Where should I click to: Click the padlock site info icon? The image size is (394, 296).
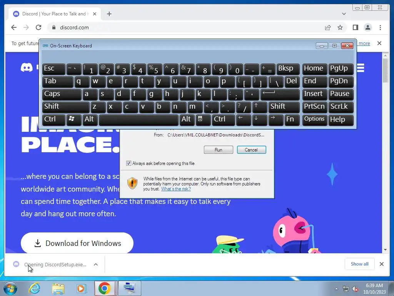pyautogui.click(x=54, y=27)
